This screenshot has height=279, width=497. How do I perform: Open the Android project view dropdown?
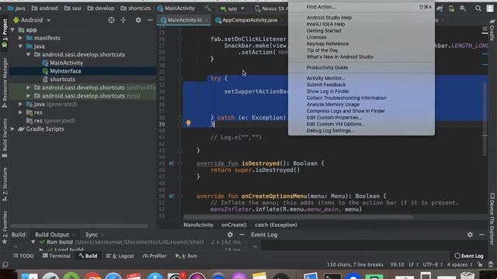coord(32,20)
